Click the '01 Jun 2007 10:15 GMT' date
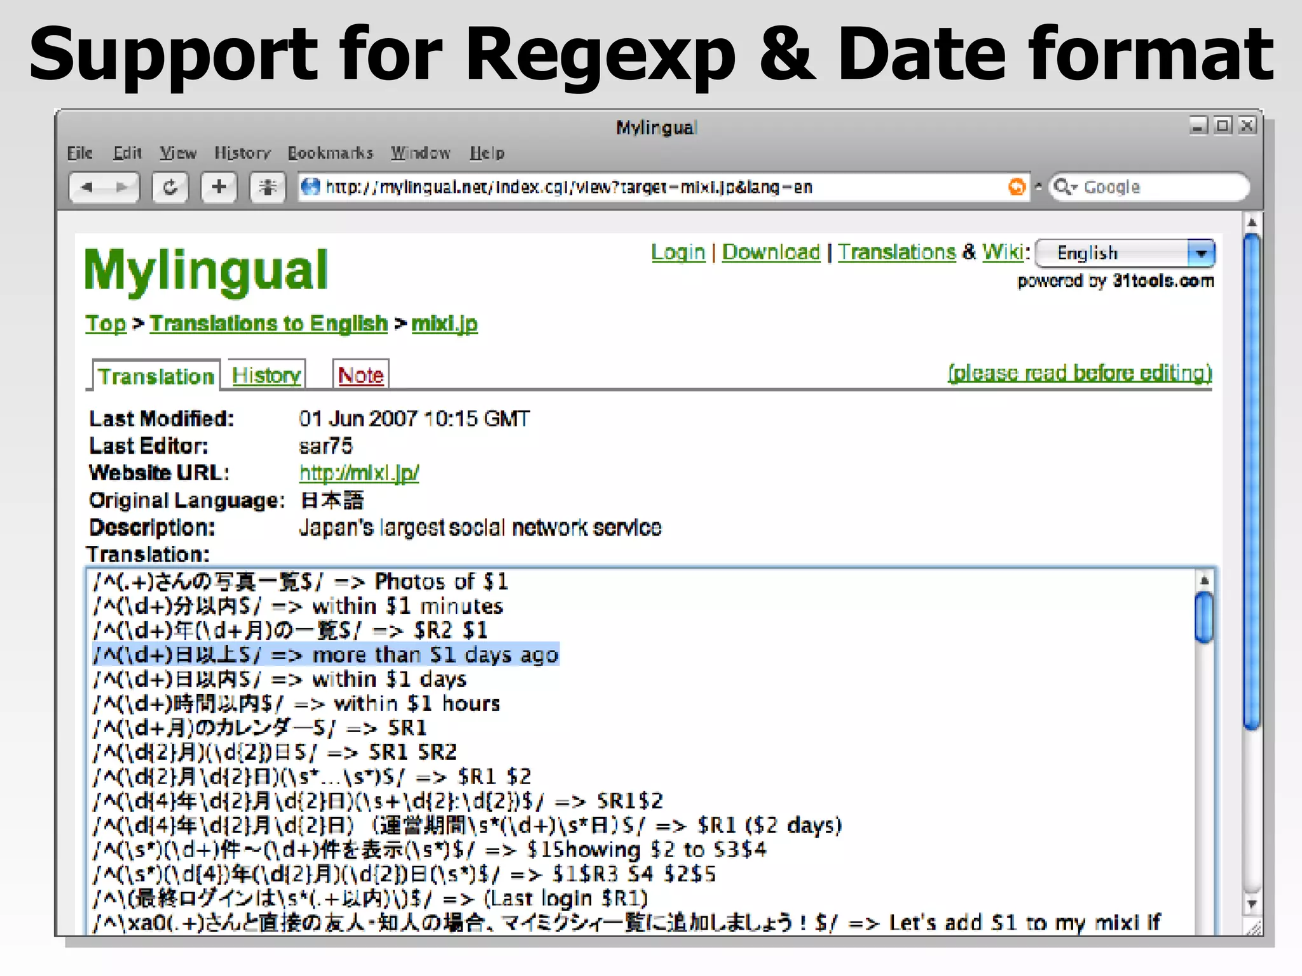Image resolution: width=1302 pixels, height=976 pixels. click(414, 419)
